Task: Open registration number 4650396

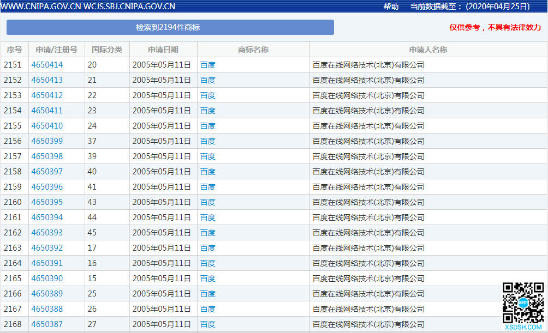Action: pos(47,187)
